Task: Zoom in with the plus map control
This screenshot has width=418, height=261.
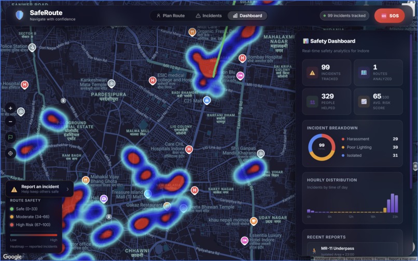Action: click(10, 108)
